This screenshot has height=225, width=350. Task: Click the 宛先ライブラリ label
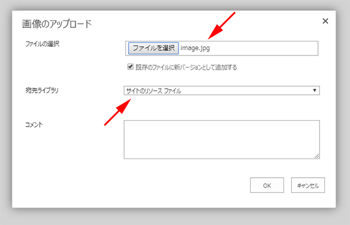pyautogui.click(x=42, y=90)
